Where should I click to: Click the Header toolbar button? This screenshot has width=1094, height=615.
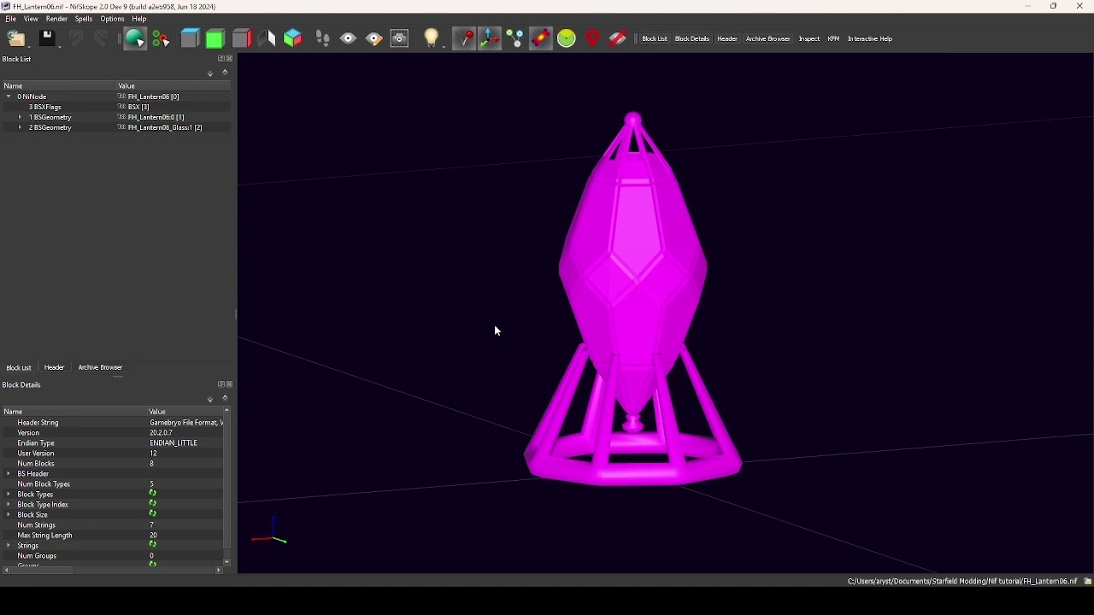(x=728, y=39)
